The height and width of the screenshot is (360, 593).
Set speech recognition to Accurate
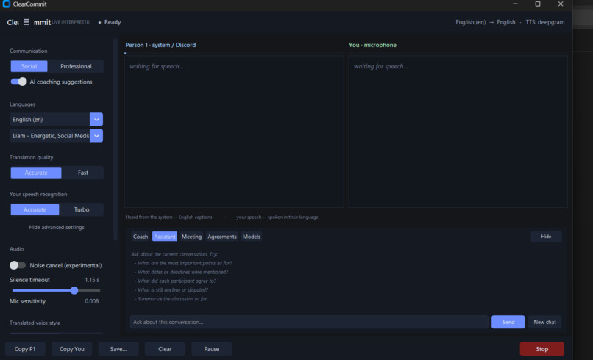35,209
